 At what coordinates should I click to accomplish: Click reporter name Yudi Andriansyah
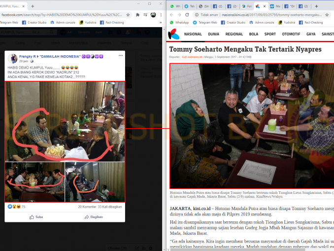point(192,57)
